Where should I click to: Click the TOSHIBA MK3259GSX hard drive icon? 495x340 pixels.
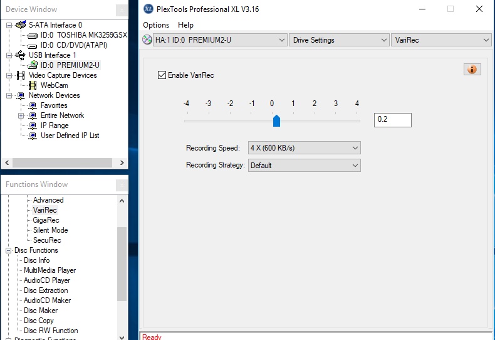coord(32,36)
